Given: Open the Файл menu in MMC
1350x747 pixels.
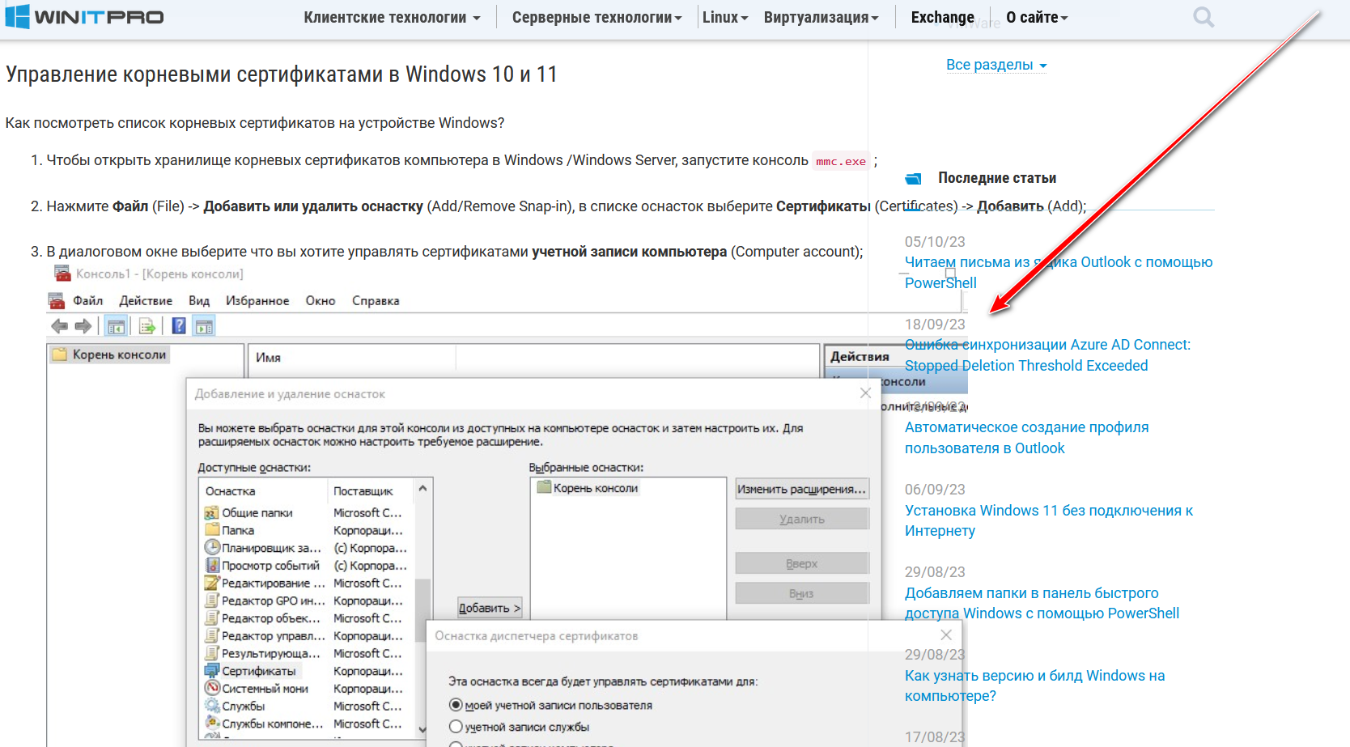Looking at the screenshot, I should tap(88, 301).
